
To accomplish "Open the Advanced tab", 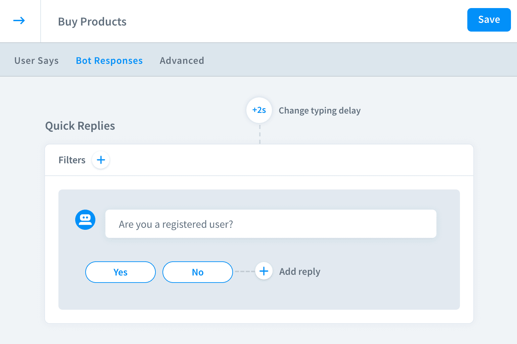I will click(x=182, y=60).
